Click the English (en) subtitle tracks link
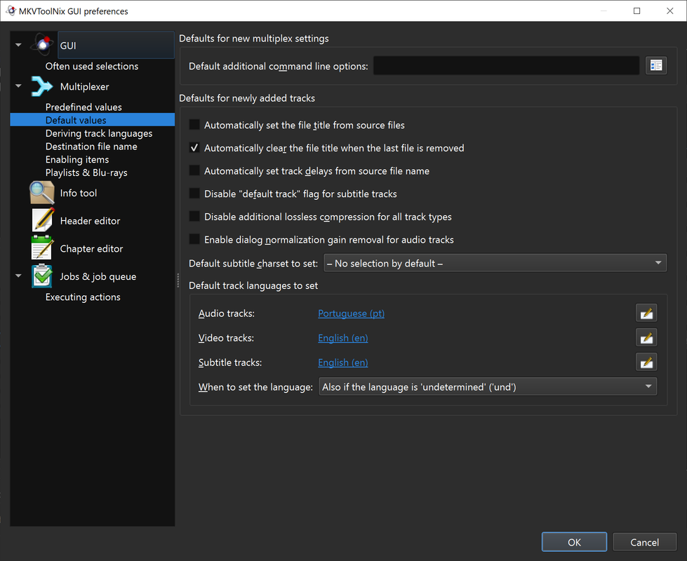This screenshot has width=687, height=561. (x=342, y=363)
